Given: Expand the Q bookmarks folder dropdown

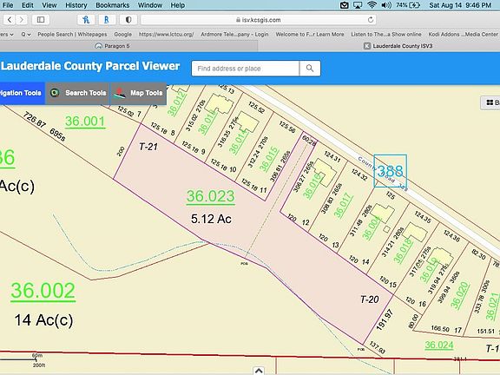Looking at the screenshot, I should pos(25,34).
